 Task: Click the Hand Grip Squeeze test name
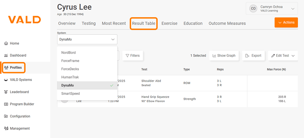[x=155, y=97]
